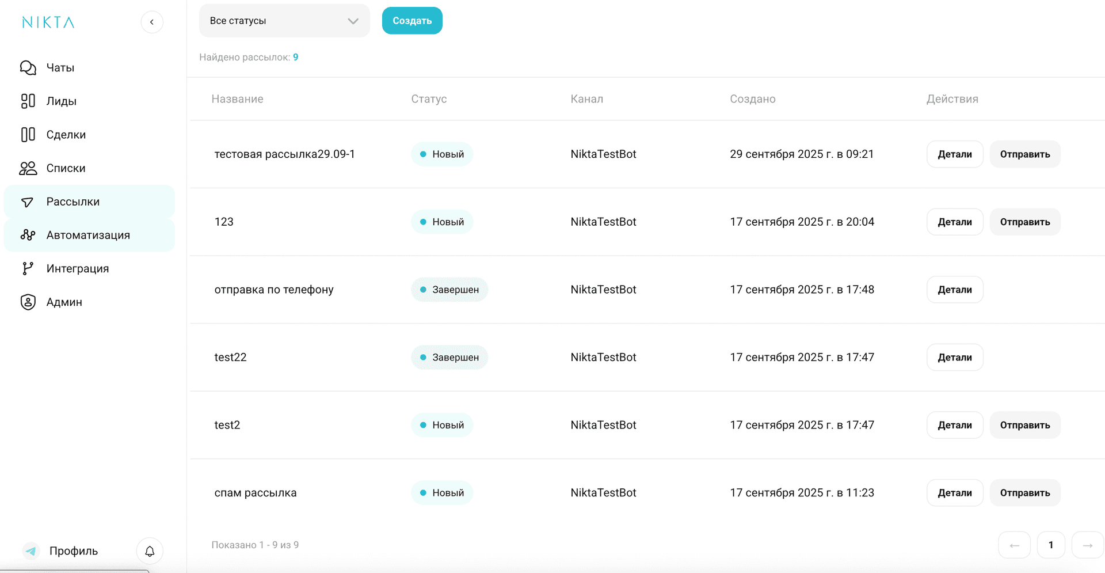Click the mailing count number 9
The width and height of the screenshot is (1105, 573).
coord(295,57)
